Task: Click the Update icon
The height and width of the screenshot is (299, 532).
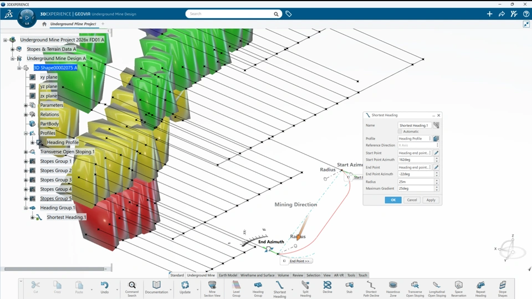Action: (185, 287)
